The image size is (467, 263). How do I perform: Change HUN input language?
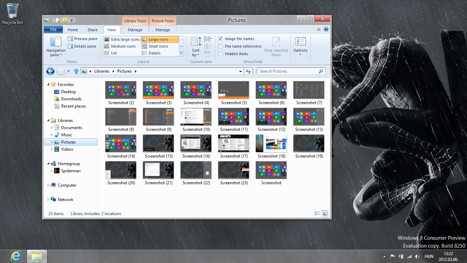429,256
